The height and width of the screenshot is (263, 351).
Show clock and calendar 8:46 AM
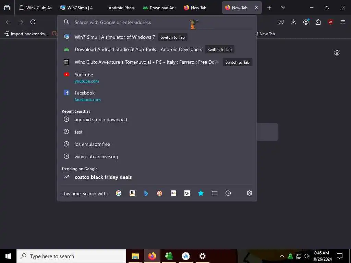[x=322, y=256]
